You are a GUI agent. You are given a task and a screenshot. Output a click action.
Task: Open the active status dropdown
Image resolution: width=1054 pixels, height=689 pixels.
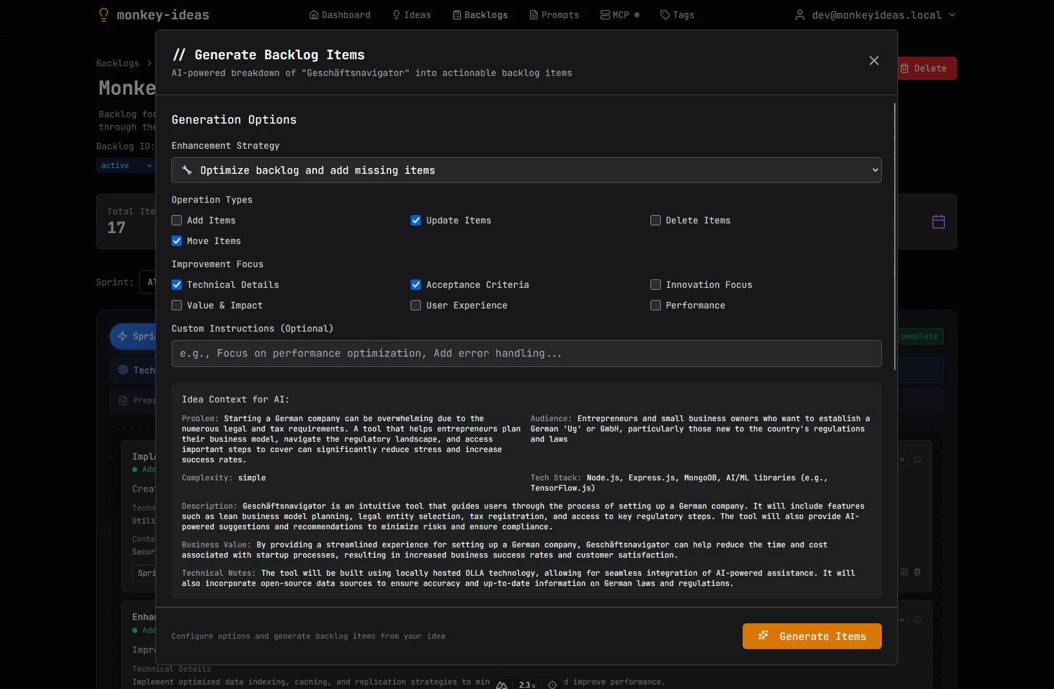click(126, 165)
